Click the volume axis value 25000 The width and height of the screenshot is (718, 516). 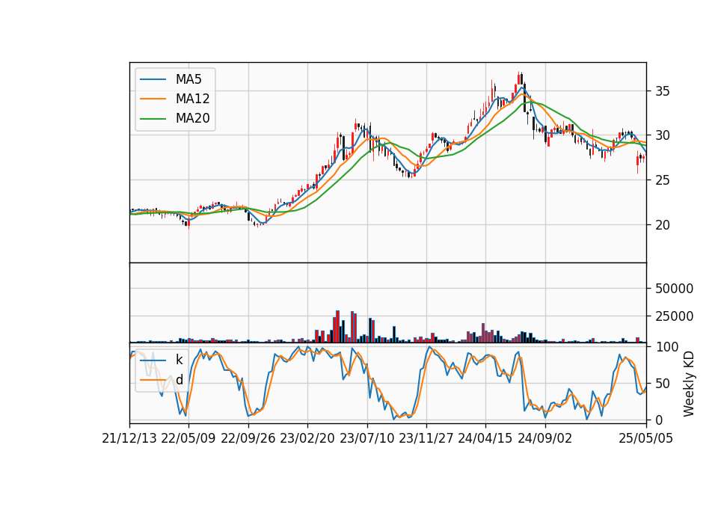point(674,316)
